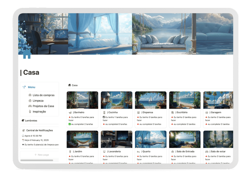Viewport: 251px width, 179px height.
Task: Click the clock icon beside Agora é 15:36 PM
Action: coord(23,136)
